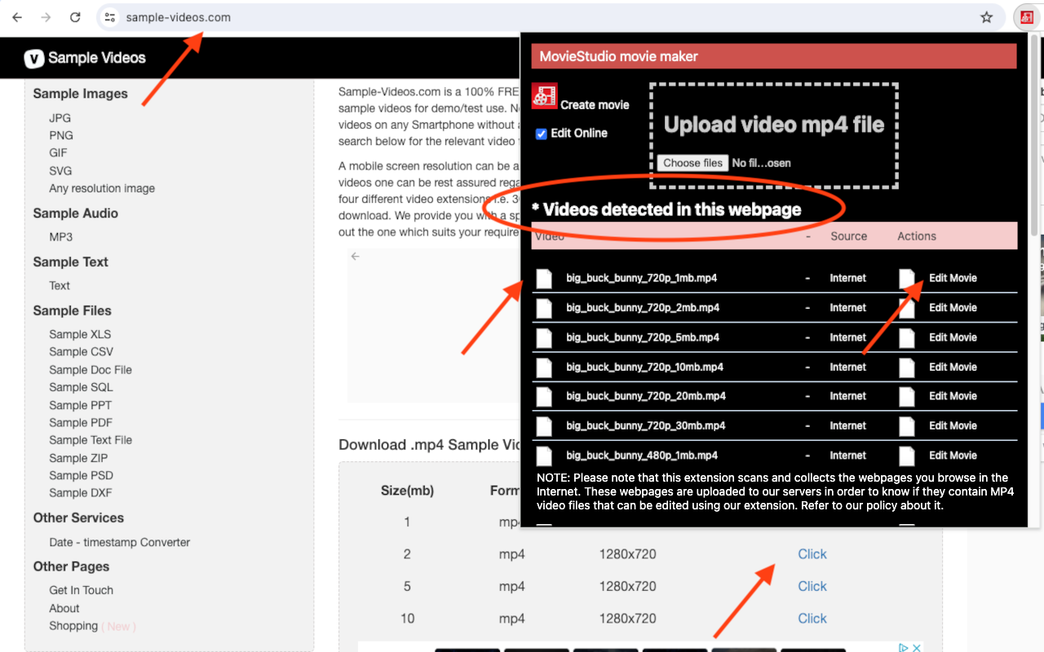Open the Sample CSV link
Screen dimensions: 1044x652
[81, 351]
